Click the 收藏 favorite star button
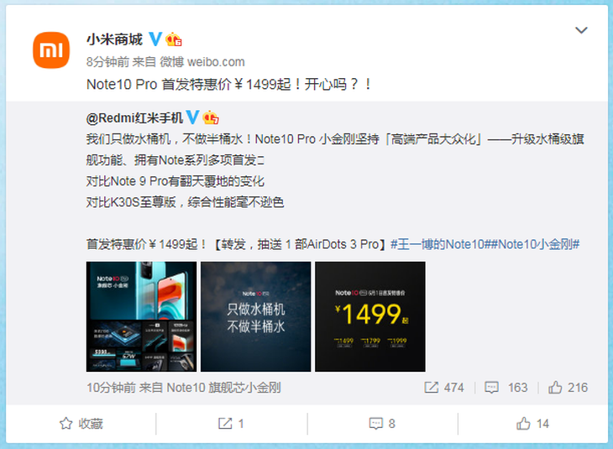 (81, 424)
